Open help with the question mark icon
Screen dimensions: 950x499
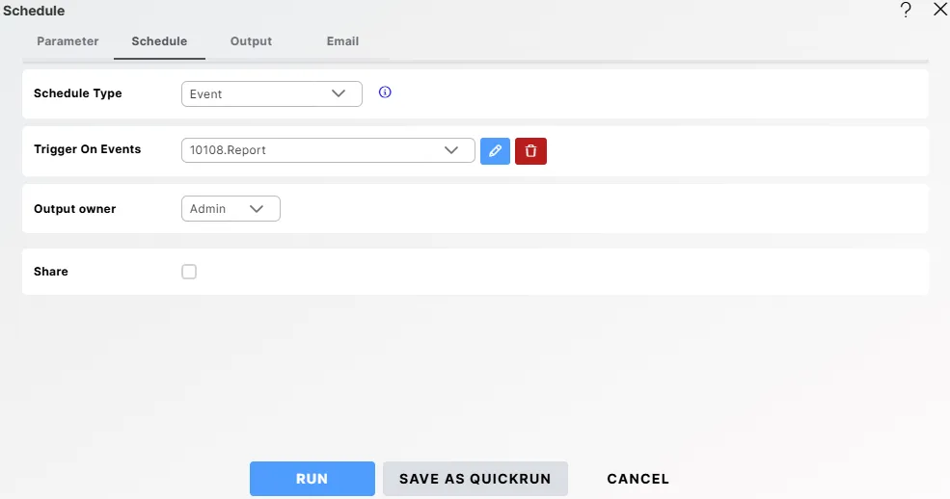tap(906, 11)
